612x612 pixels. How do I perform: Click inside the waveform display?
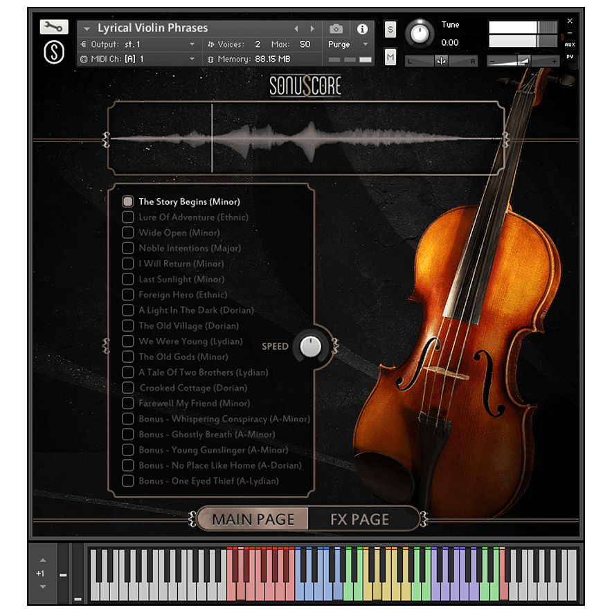click(306, 138)
